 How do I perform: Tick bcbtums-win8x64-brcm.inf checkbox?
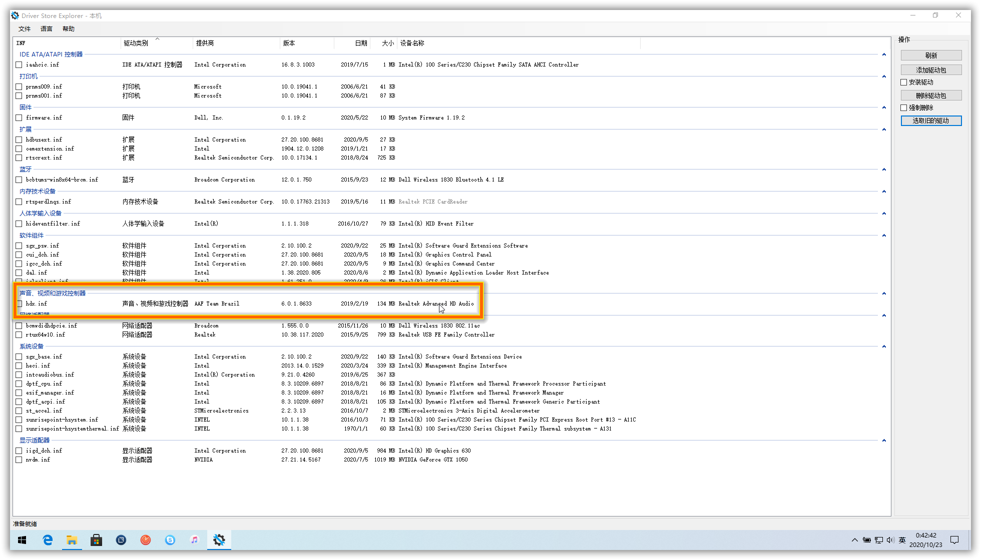pos(19,180)
